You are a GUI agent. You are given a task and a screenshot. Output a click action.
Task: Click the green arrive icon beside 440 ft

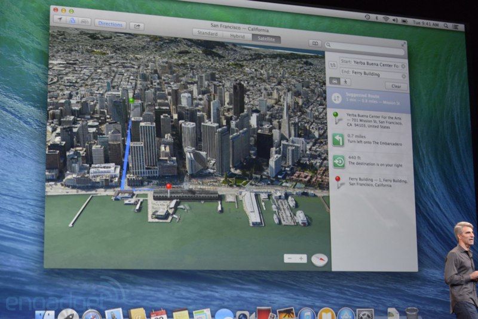point(339,162)
